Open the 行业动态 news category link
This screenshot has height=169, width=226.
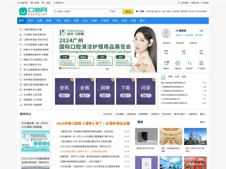tap(108, 114)
